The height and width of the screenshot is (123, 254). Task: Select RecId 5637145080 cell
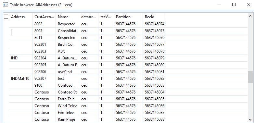click(154, 65)
